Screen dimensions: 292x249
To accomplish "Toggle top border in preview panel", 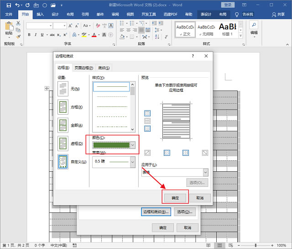I will click(x=147, y=113).
